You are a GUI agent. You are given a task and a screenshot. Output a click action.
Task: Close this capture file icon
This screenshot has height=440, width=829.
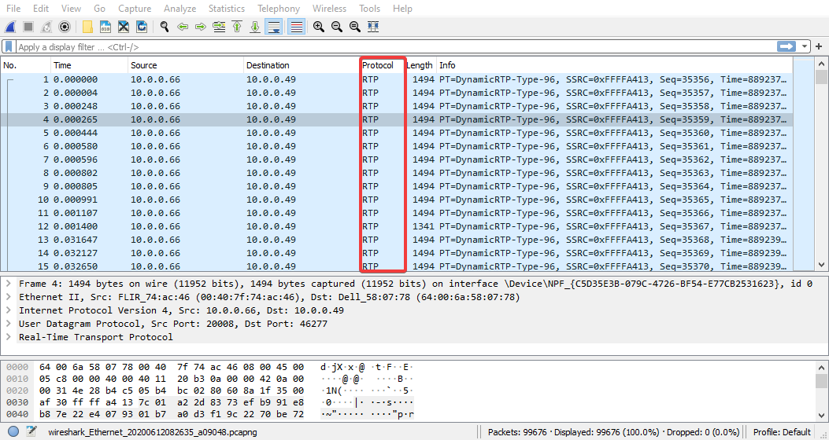click(123, 27)
